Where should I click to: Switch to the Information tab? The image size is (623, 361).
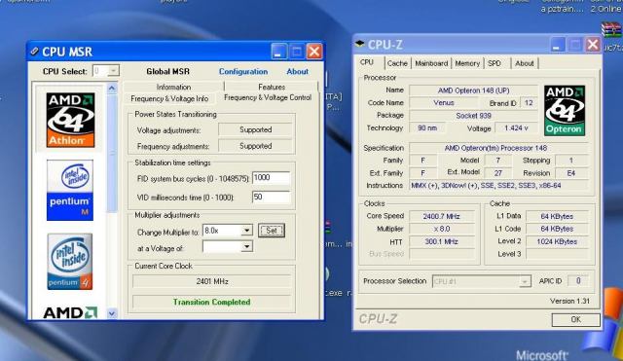tap(173, 87)
